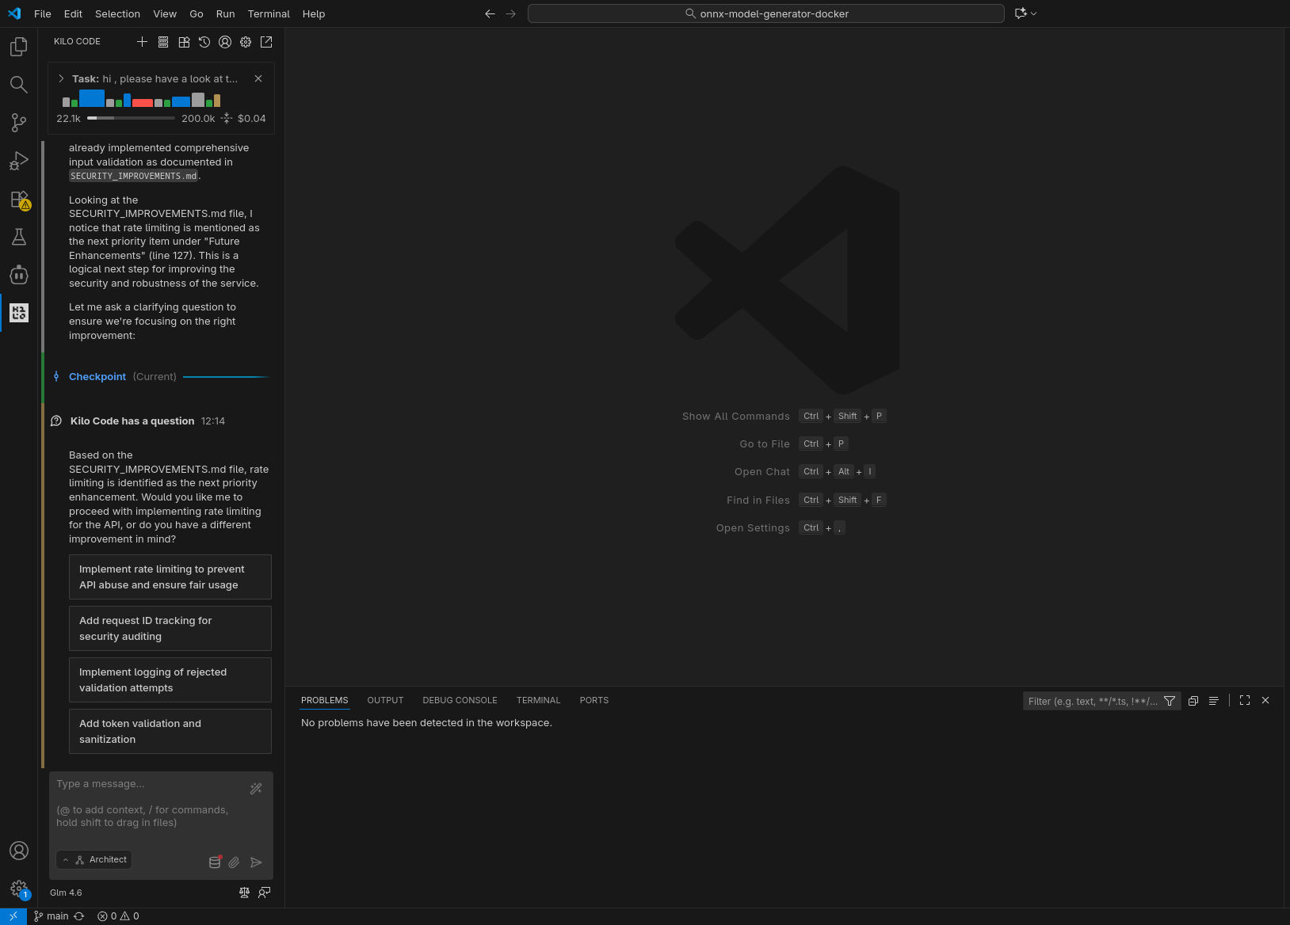Switch to the Debug Console tab

[460, 700]
